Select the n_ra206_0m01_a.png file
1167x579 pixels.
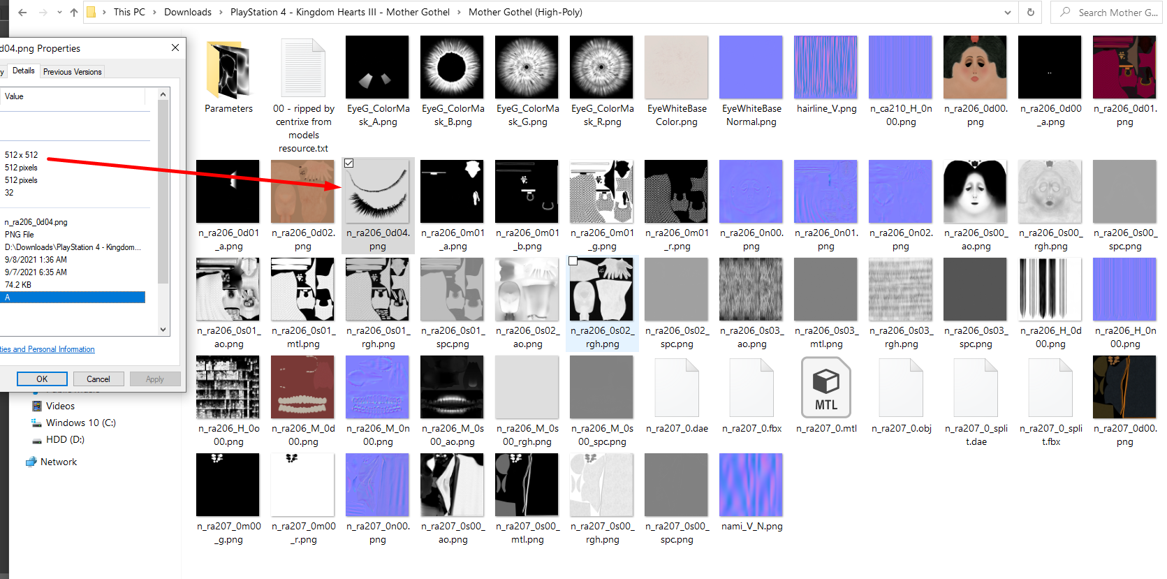coord(453,206)
